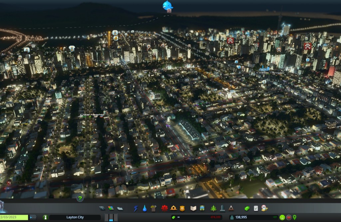Viewport: 341px width, 222px height.
Task: Open the Zoning tool menu
Action: point(111,208)
